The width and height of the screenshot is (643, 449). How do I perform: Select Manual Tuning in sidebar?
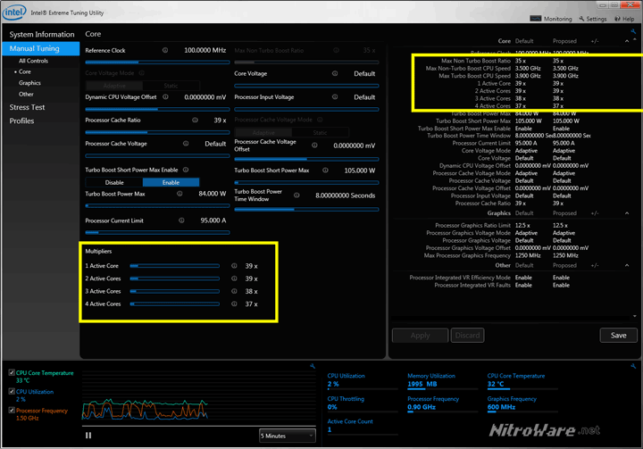coord(40,48)
